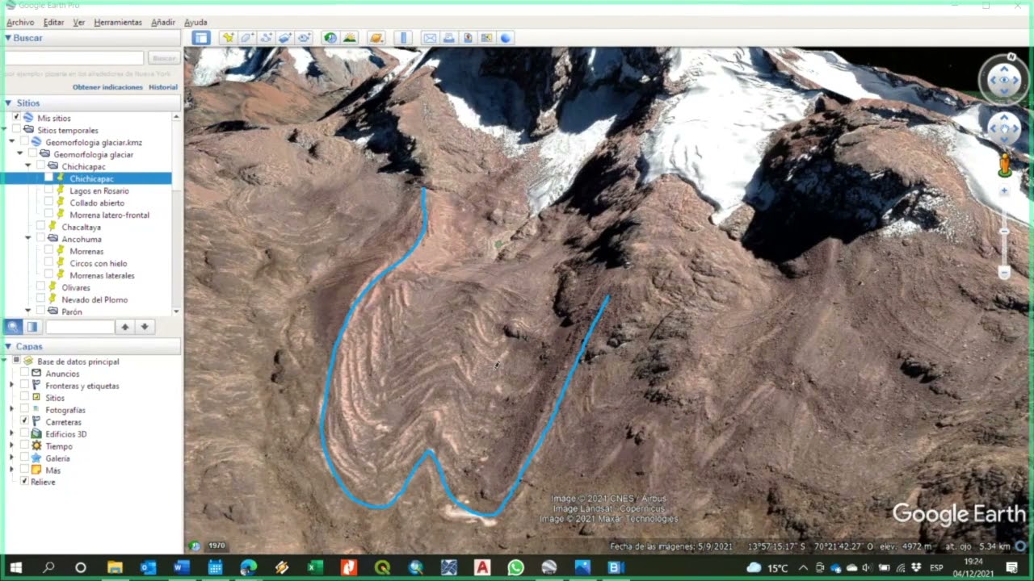1034x581 pixels.
Task: Expand the Tiempo layer
Action: pyautogui.click(x=12, y=446)
